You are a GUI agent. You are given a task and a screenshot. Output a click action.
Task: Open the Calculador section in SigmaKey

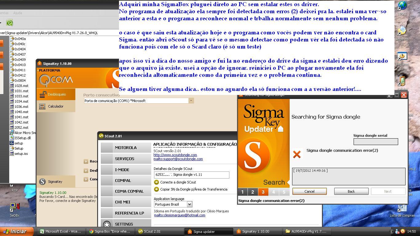(x=56, y=106)
